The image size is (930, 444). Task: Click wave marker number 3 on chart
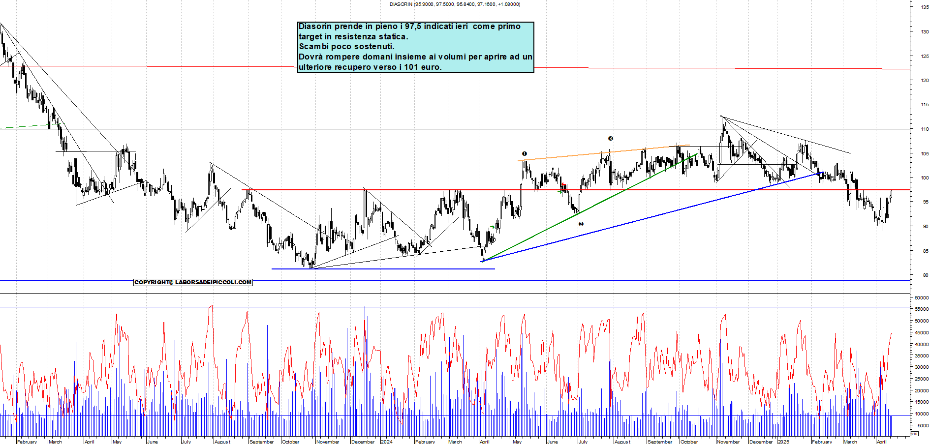pos(611,139)
